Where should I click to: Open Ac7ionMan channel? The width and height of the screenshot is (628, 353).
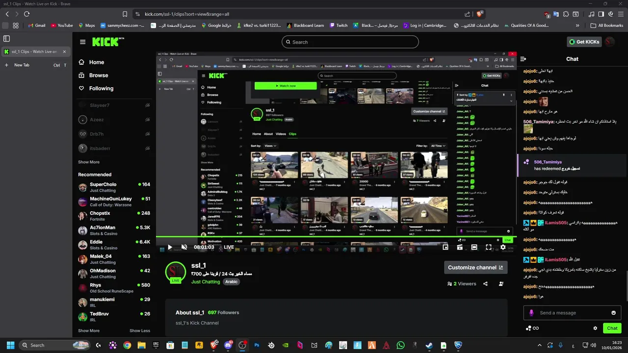114,230
